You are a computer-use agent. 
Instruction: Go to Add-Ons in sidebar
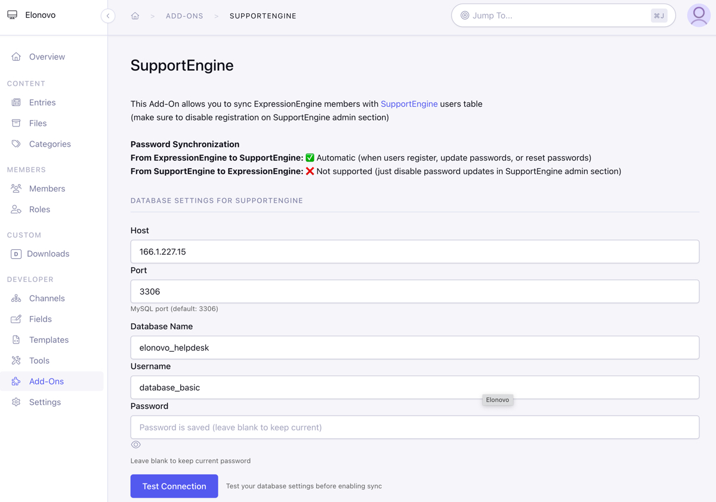click(x=46, y=382)
